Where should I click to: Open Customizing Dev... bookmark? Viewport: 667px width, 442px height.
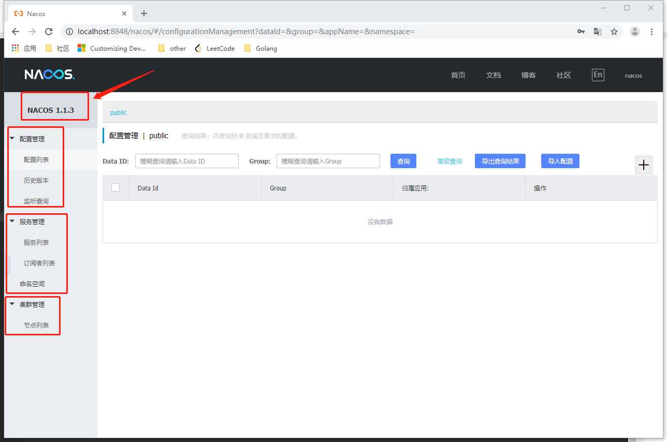click(112, 48)
